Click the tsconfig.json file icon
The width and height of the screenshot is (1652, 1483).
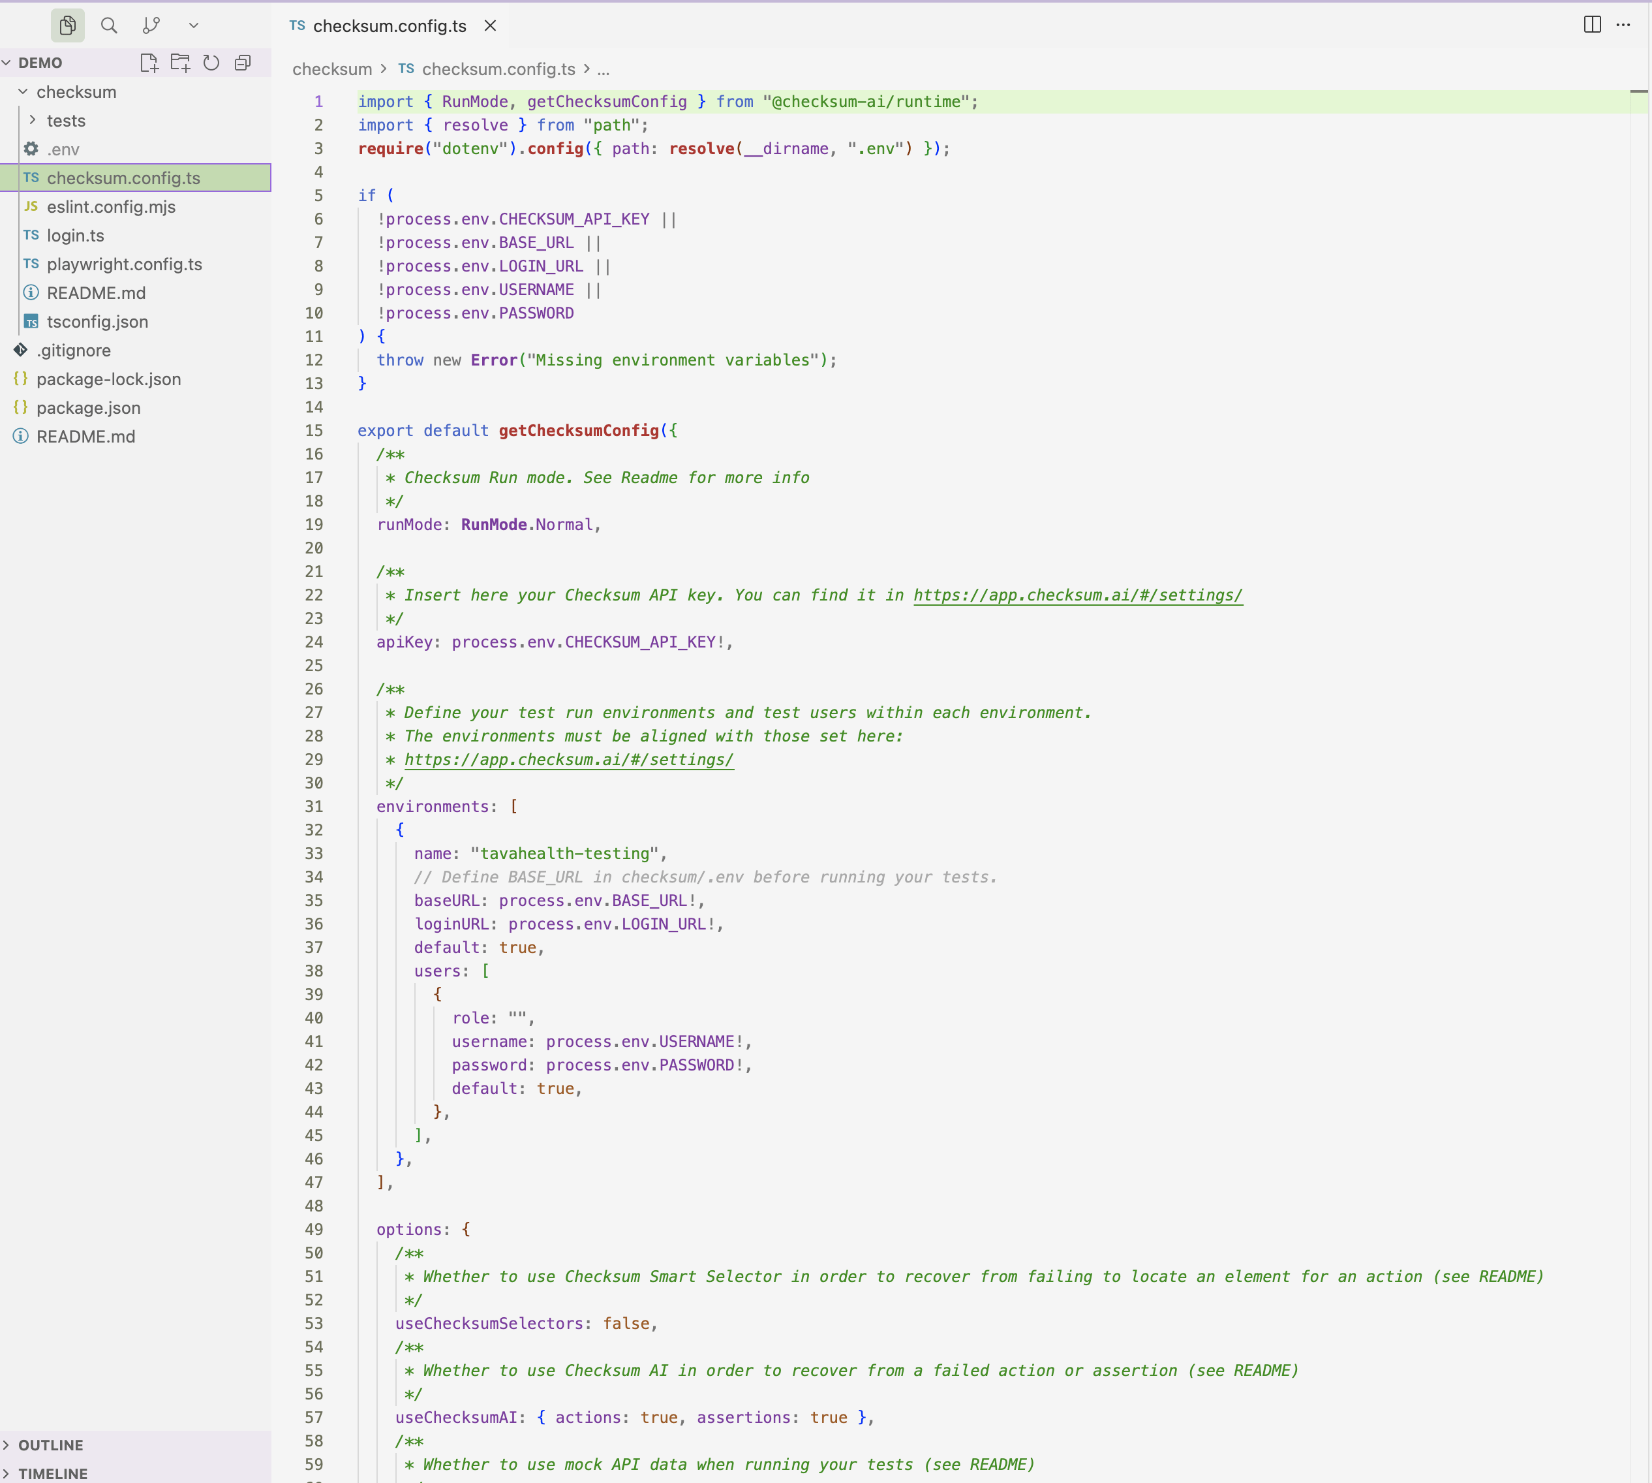point(31,321)
